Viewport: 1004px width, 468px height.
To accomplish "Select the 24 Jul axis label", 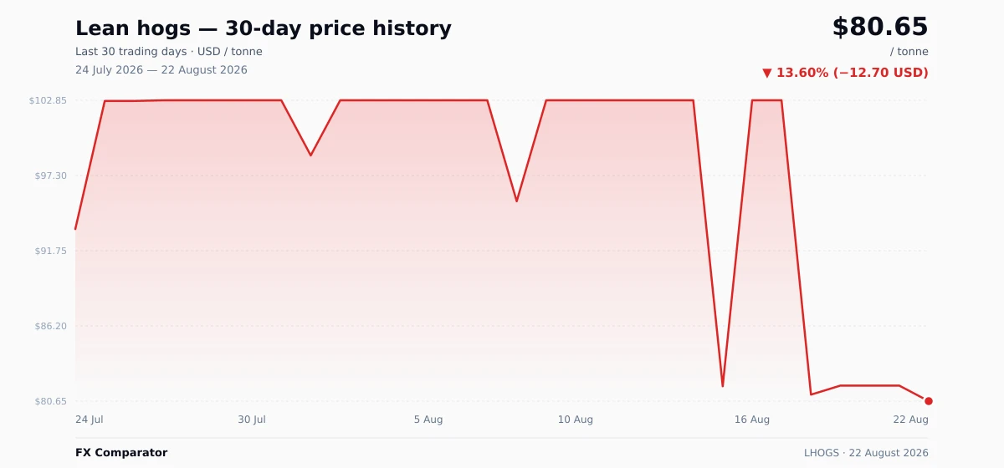I will click(90, 420).
